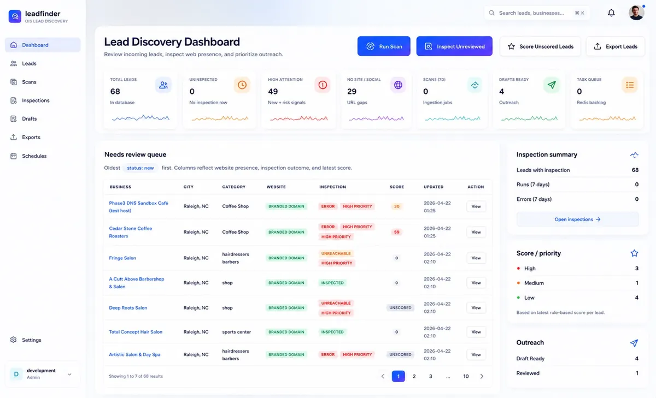
Task: Click the High Attention alert icon
Action: pyautogui.click(x=323, y=85)
